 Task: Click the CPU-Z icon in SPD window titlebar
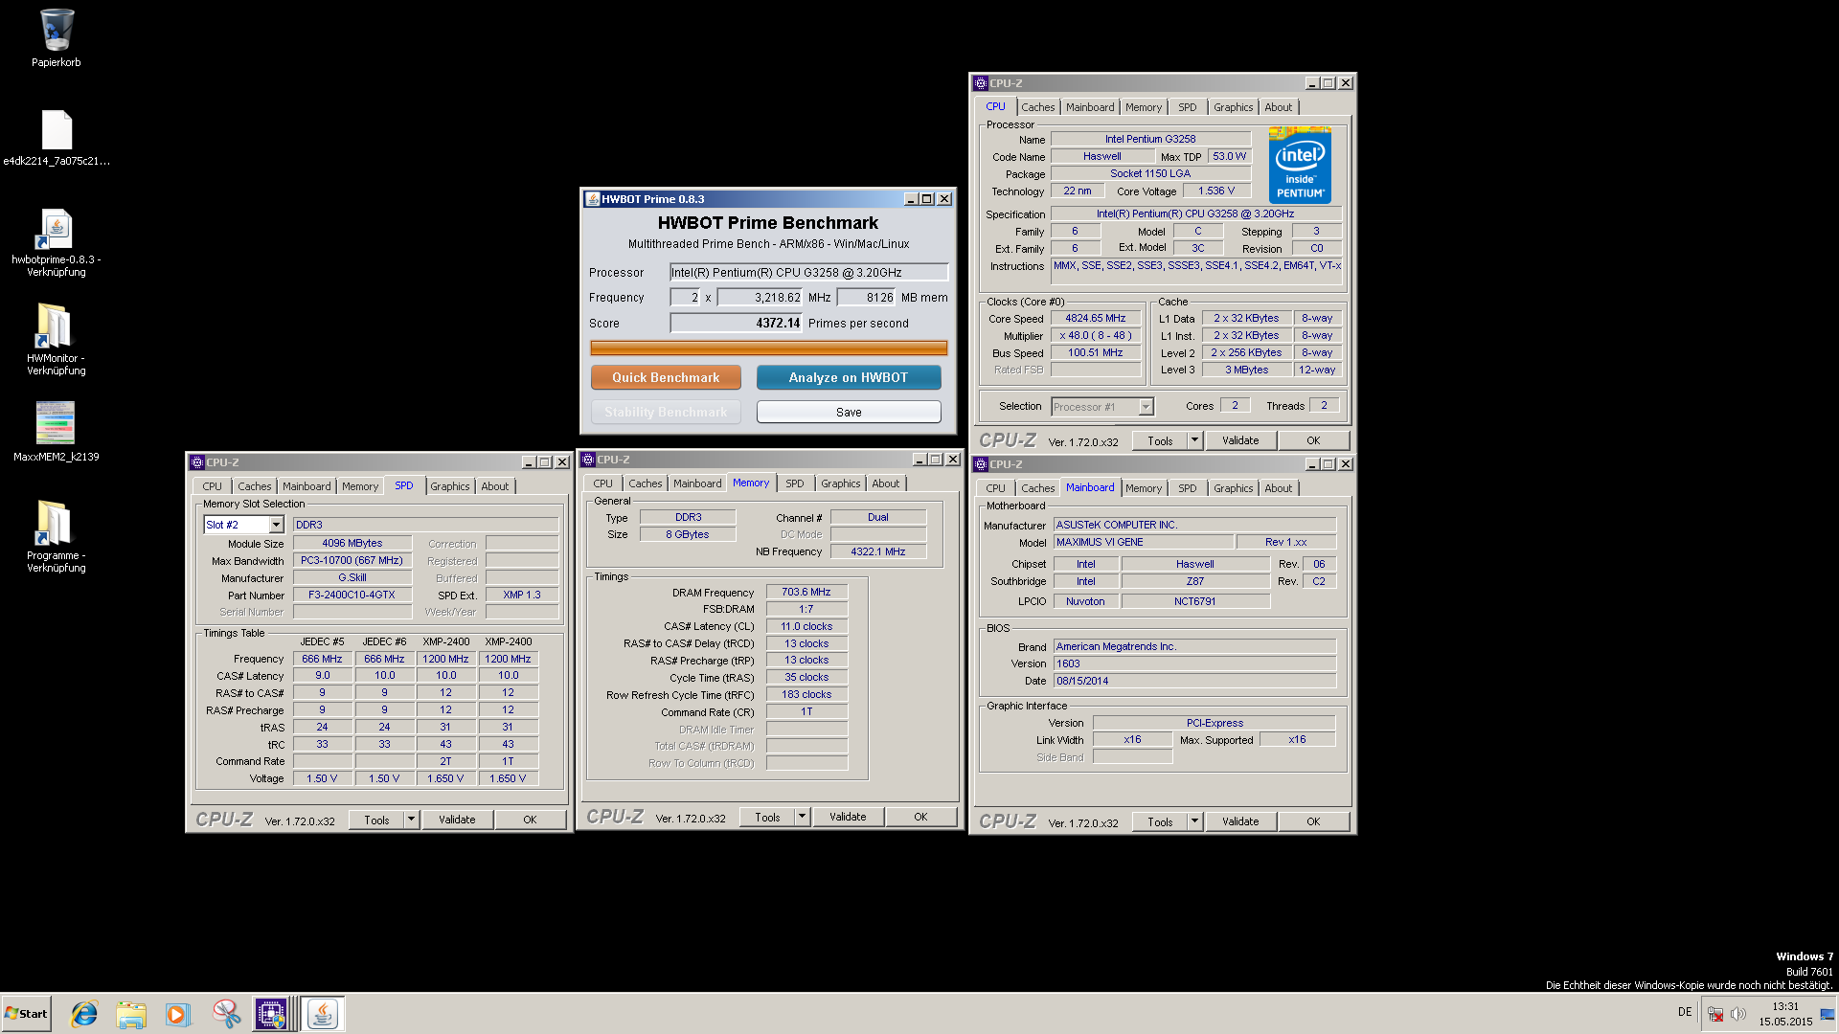click(x=197, y=462)
